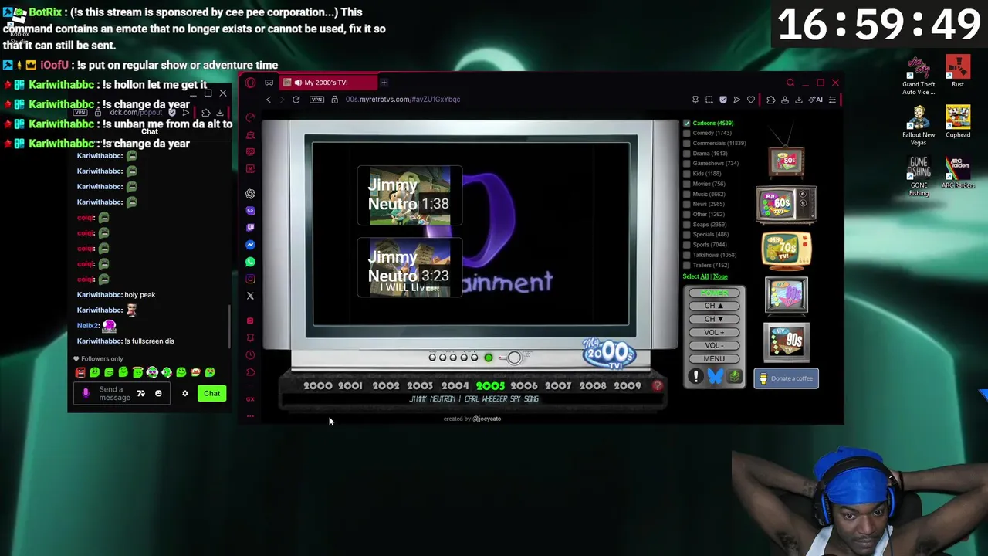The image size is (988, 556).
Task: Click the VPN badge in address bar
Action: (316, 100)
